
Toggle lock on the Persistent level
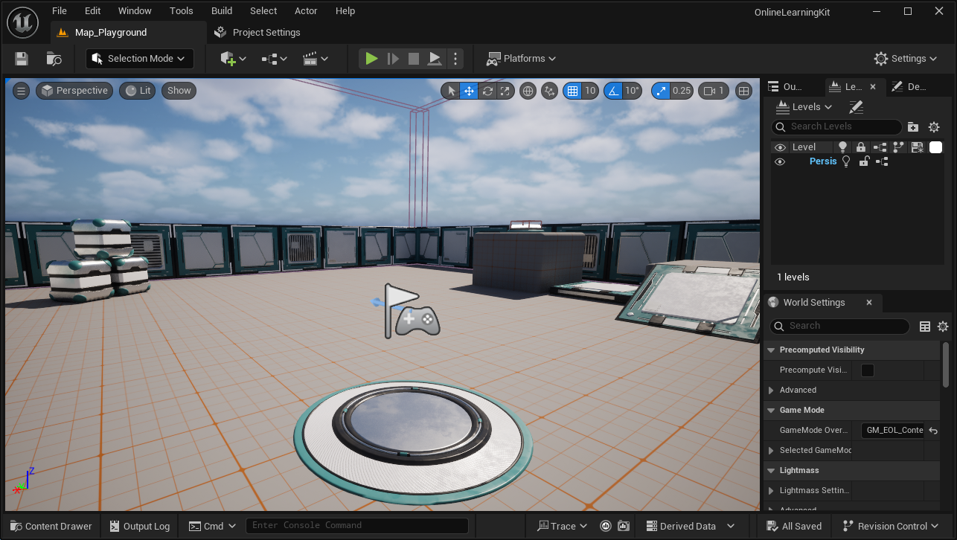click(864, 161)
